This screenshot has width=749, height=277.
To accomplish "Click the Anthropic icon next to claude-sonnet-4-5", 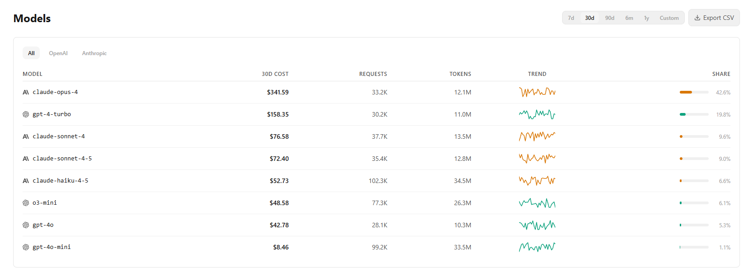I will click(26, 158).
